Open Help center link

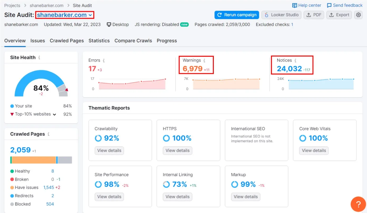(310, 5)
